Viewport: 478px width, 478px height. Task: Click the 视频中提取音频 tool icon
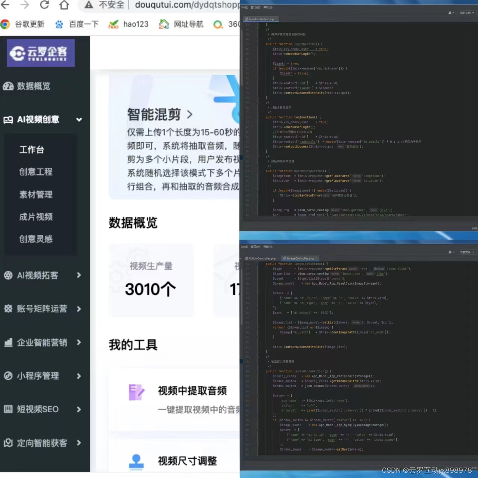(x=136, y=392)
